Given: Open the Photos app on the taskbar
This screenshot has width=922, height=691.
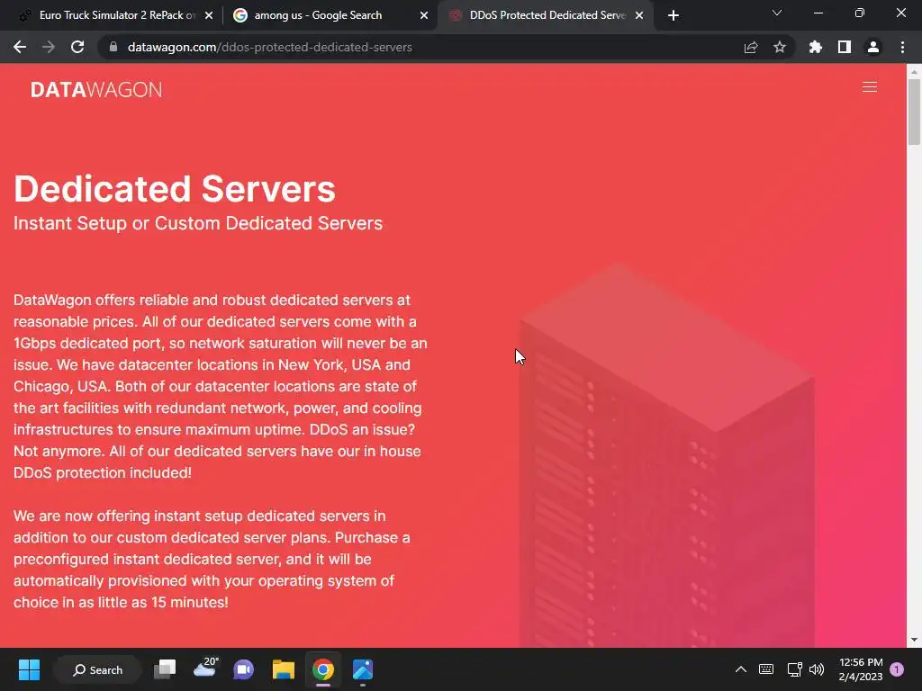Looking at the screenshot, I should (363, 669).
